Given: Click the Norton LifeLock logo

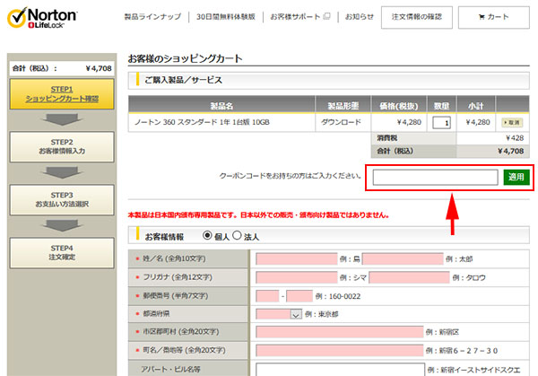Looking at the screenshot, I should pos(42,18).
